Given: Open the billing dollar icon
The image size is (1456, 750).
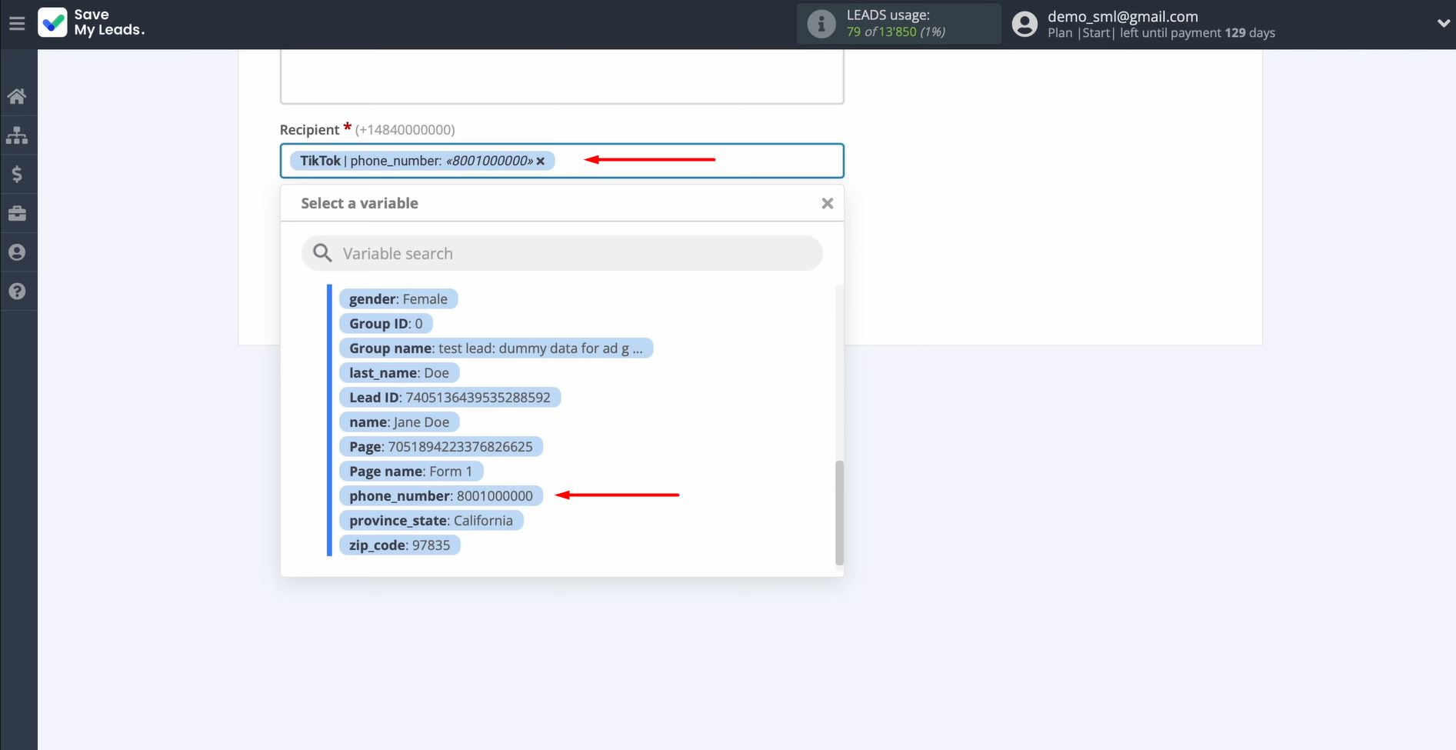Looking at the screenshot, I should click(17, 175).
